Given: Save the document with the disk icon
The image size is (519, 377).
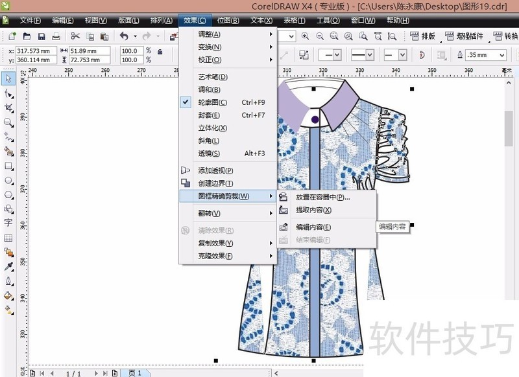Looking at the screenshot, I should tap(42, 36).
